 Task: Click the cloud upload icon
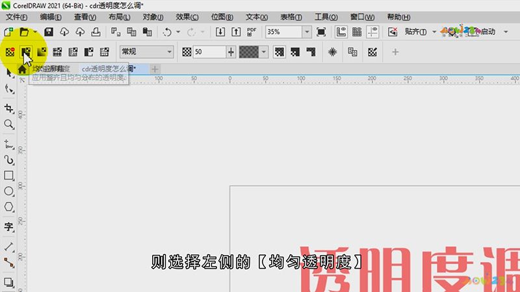tap(80, 32)
